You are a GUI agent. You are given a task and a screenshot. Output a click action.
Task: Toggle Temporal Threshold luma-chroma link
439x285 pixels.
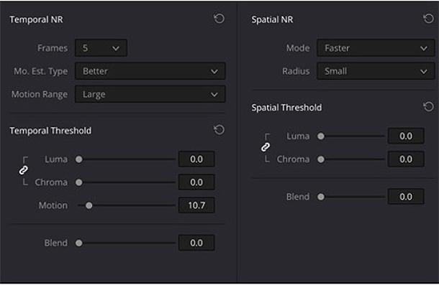pos(24,170)
